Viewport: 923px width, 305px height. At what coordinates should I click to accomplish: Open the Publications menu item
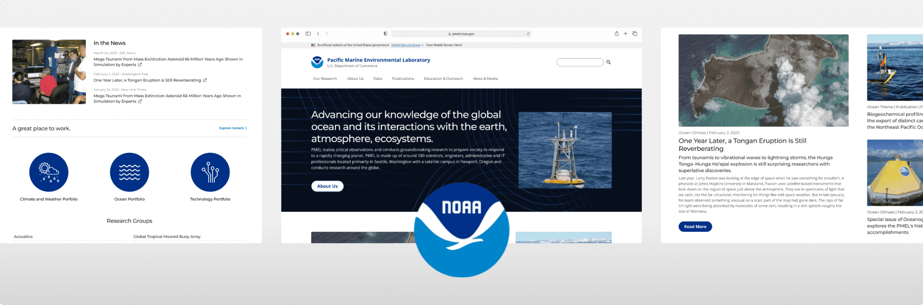tap(403, 79)
